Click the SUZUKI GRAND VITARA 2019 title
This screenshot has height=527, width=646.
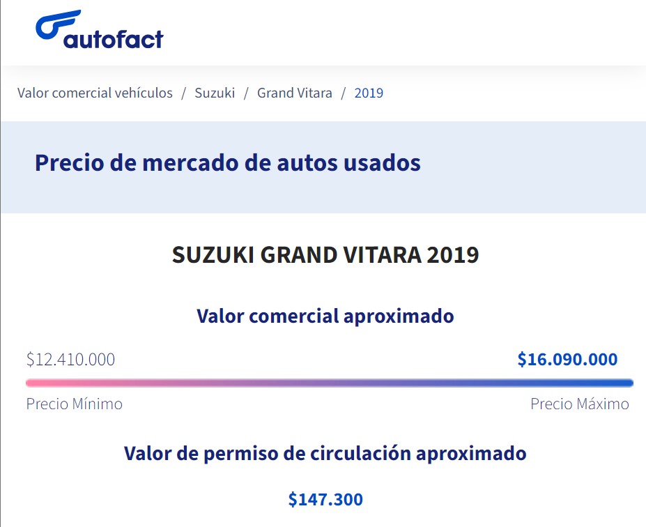coord(325,255)
